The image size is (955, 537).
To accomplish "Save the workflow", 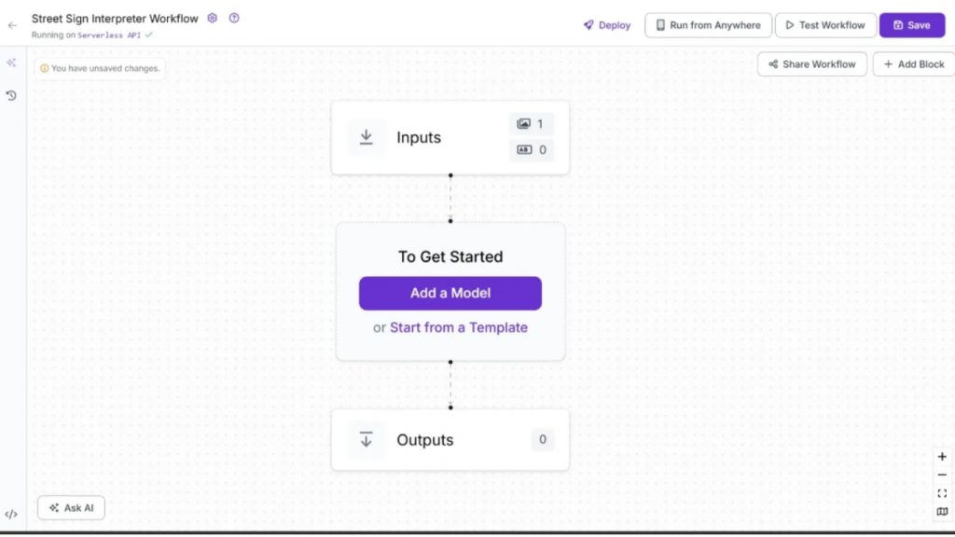I will tap(911, 25).
